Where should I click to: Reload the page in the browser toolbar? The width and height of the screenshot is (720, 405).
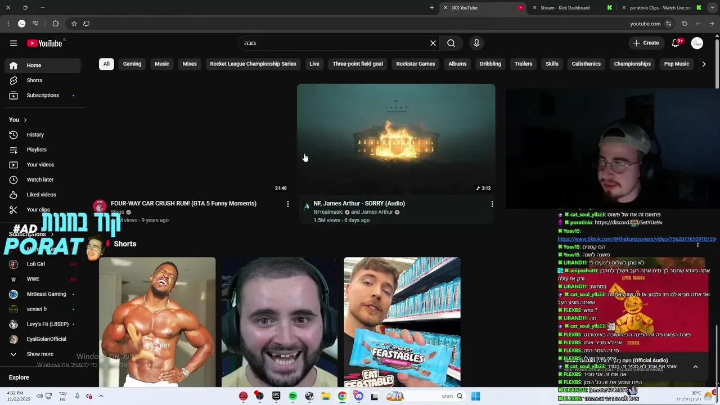click(685, 24)
